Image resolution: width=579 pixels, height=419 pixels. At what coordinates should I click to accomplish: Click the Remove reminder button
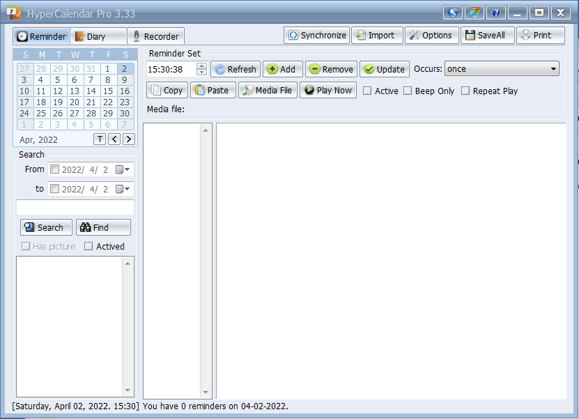pos(331,69)
